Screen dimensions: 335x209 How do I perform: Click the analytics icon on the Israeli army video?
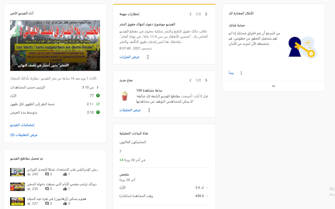(x=29, y=174)
